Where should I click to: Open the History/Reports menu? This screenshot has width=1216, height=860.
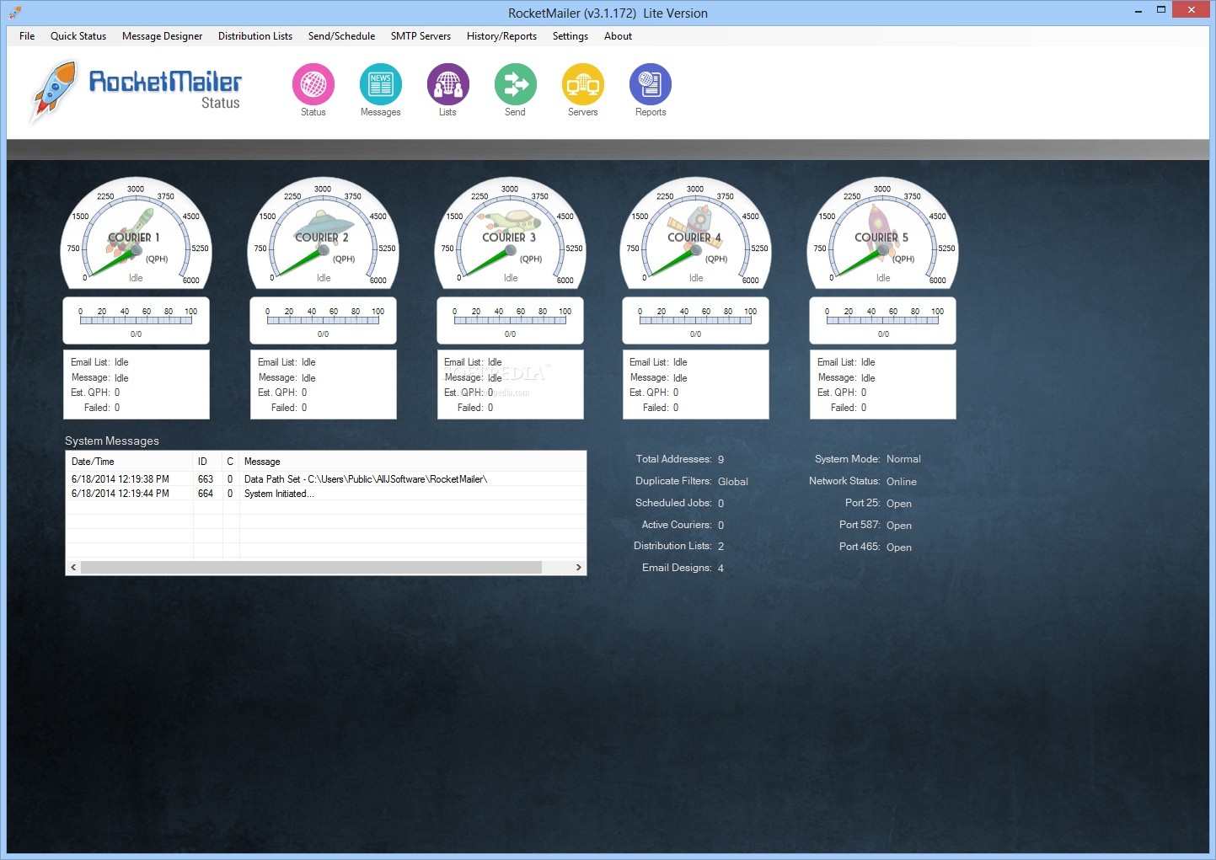pyautogui.click(x=501, y=36)
